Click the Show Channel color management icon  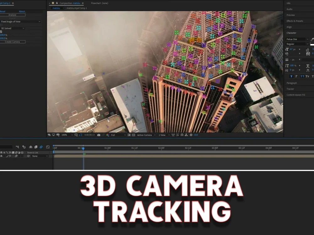tap(107, 135)
